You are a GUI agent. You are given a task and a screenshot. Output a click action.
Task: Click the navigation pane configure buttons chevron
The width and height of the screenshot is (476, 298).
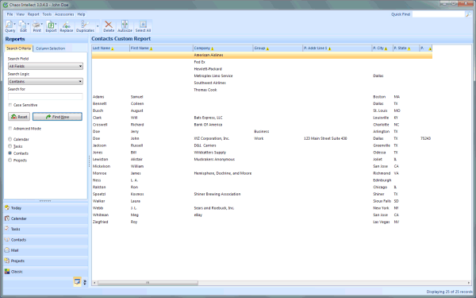pyautogui.click(x=85, y=282)
